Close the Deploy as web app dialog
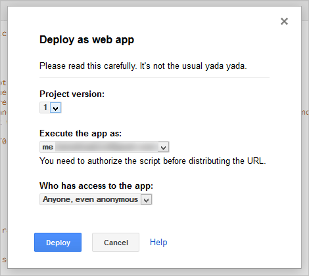This screenshot has width=309, height=276. 284,22
